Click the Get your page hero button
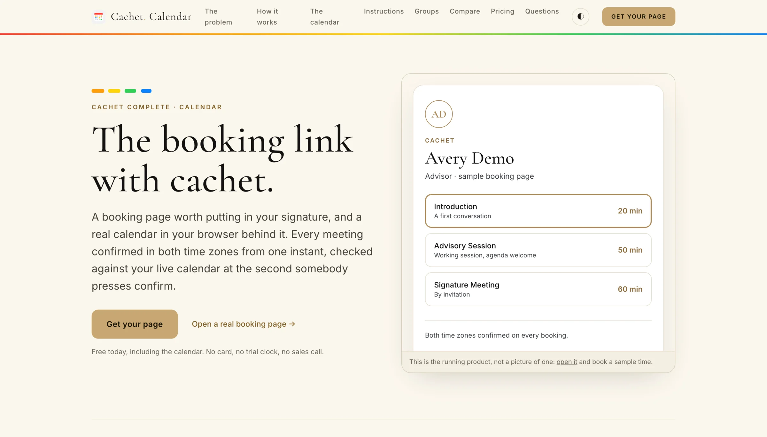 135,324
